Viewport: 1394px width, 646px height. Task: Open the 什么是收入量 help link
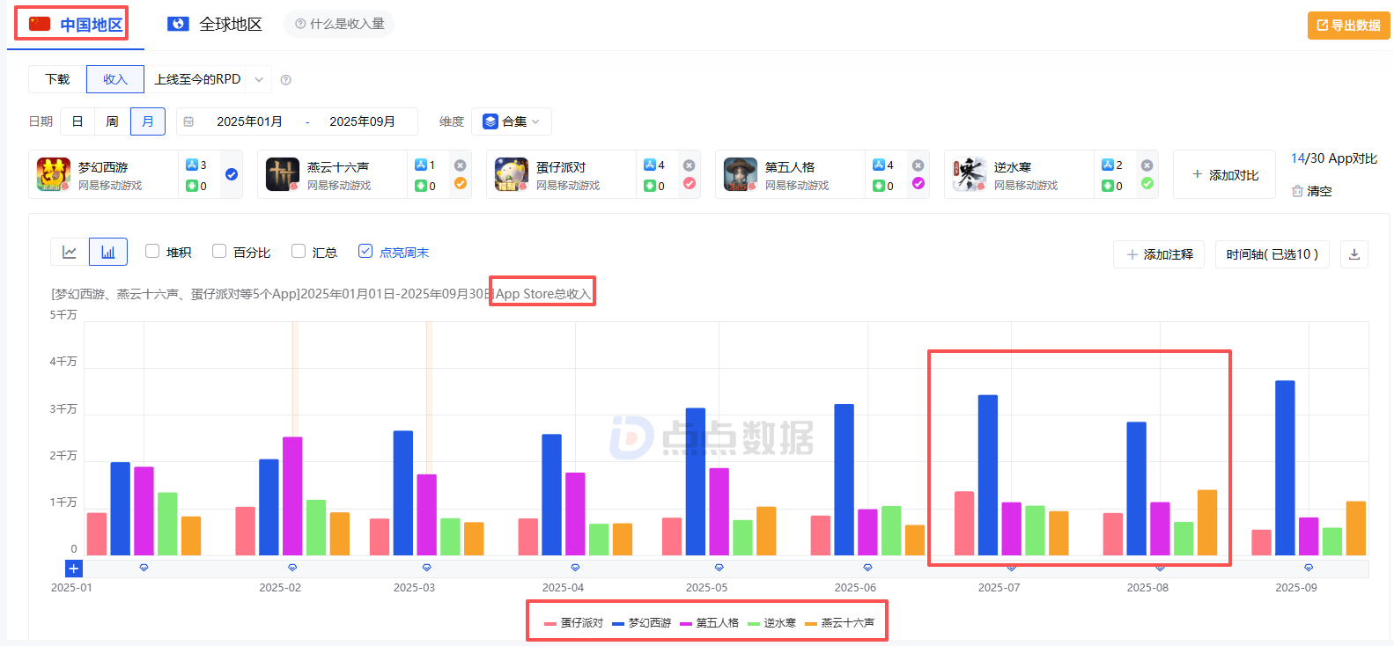click(x=339, y=24)
